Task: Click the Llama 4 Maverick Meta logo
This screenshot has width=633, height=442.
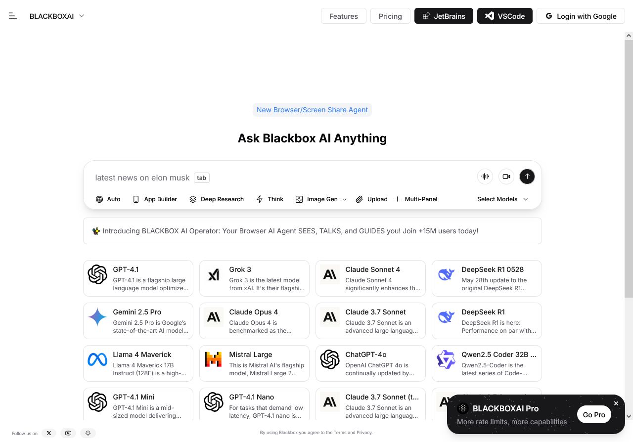Action: click(x=97, y=359)
